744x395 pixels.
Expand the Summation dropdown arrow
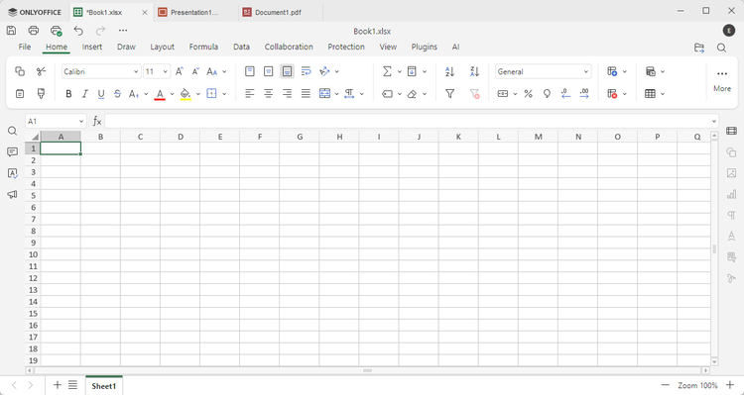click(x=400, y=72)
